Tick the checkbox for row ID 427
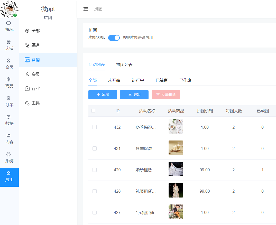The image size is (276, 225). (95, 212)
